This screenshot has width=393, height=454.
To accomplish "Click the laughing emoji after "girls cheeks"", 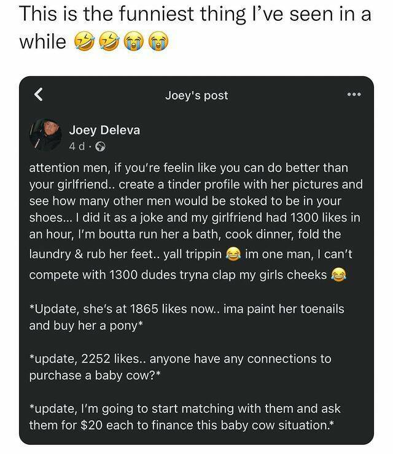I will (339, 274).
